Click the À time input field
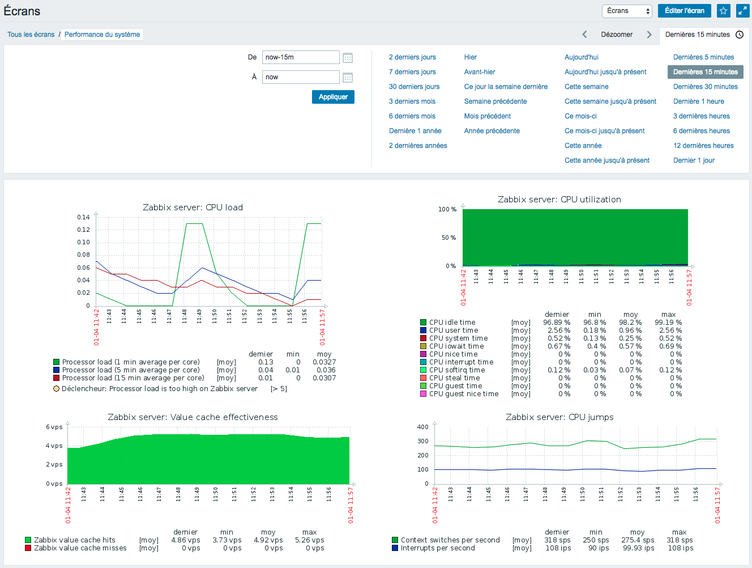The width and height of the screenshot is (752, 568). click(301, 77)
